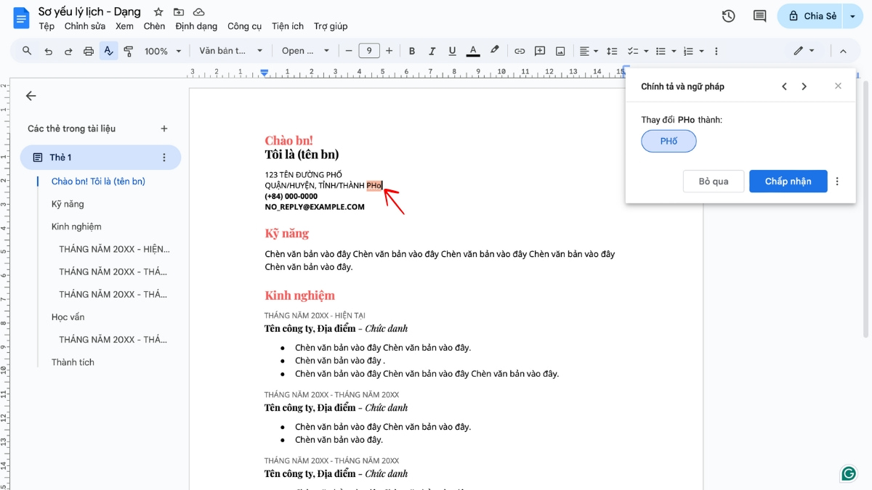Open the Chèn menu
This screenshot has width=872, height=490.
click(x=154, y=26)
